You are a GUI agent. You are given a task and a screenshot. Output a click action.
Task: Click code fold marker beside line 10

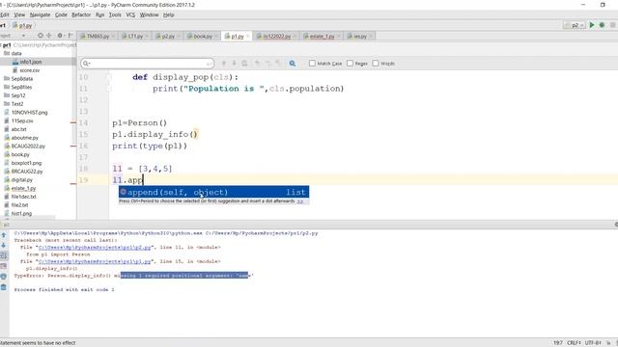coord(109,77)
